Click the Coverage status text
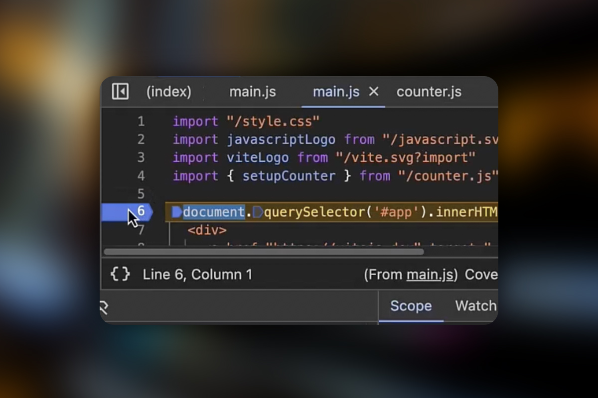This screenshot has width=598, height=398. [x=481, y=275]
